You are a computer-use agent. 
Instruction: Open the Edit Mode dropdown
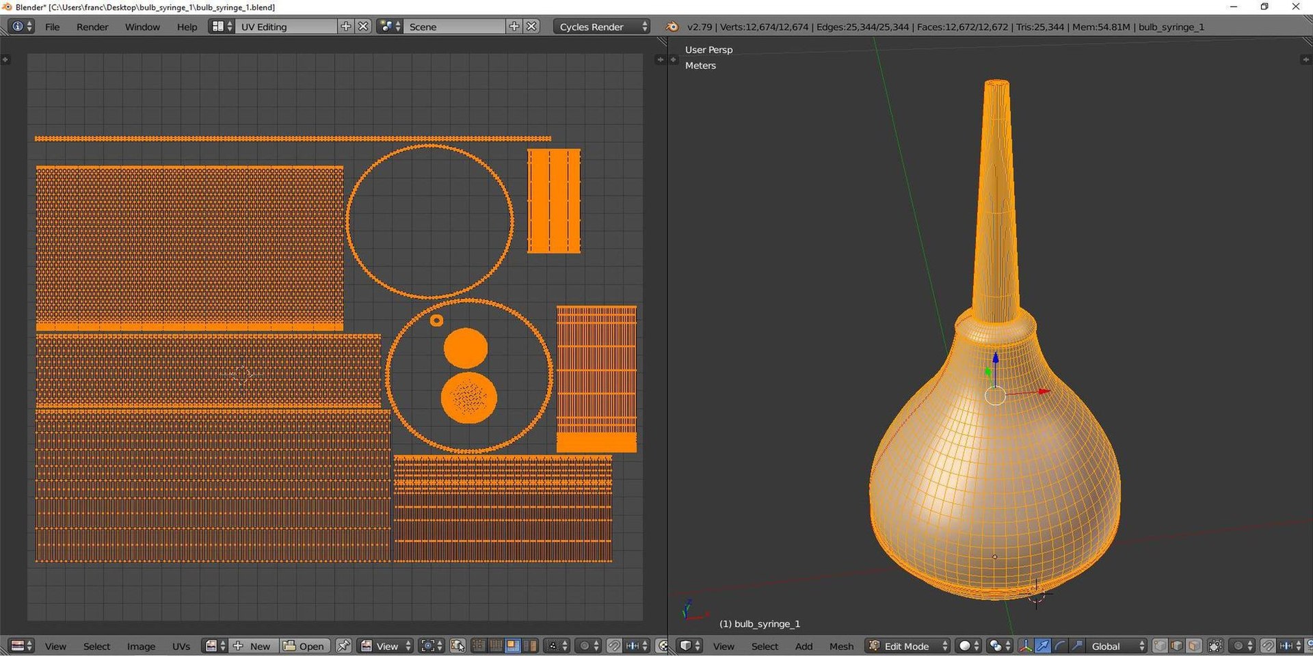pyautogui.click(x=908, y=646)
